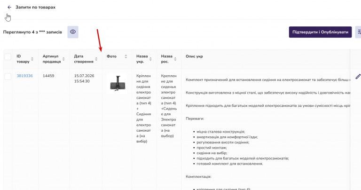The width and height of the screenshot is (361, 190).
Task: Select creation date 15.07.2026 15:54:30
Action: click(84, 79)
